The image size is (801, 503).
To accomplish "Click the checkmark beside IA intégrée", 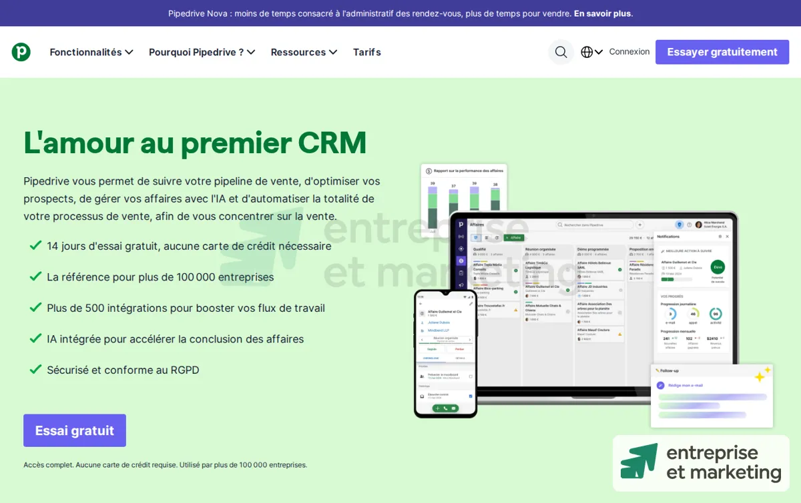I will tap(35, 338).
